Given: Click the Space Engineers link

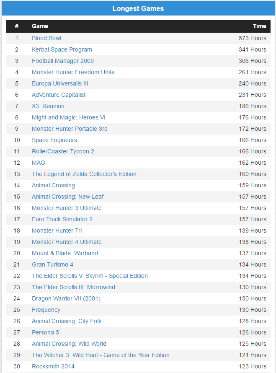Looking at the screenshot, I should 54,140.
